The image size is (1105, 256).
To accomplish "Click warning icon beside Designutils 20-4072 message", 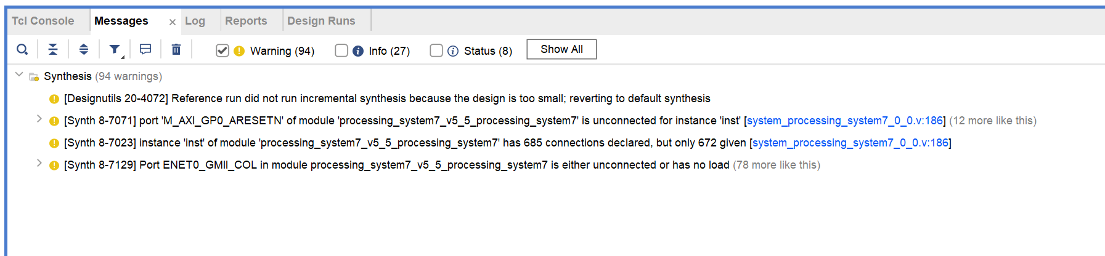I will [54, 99].
